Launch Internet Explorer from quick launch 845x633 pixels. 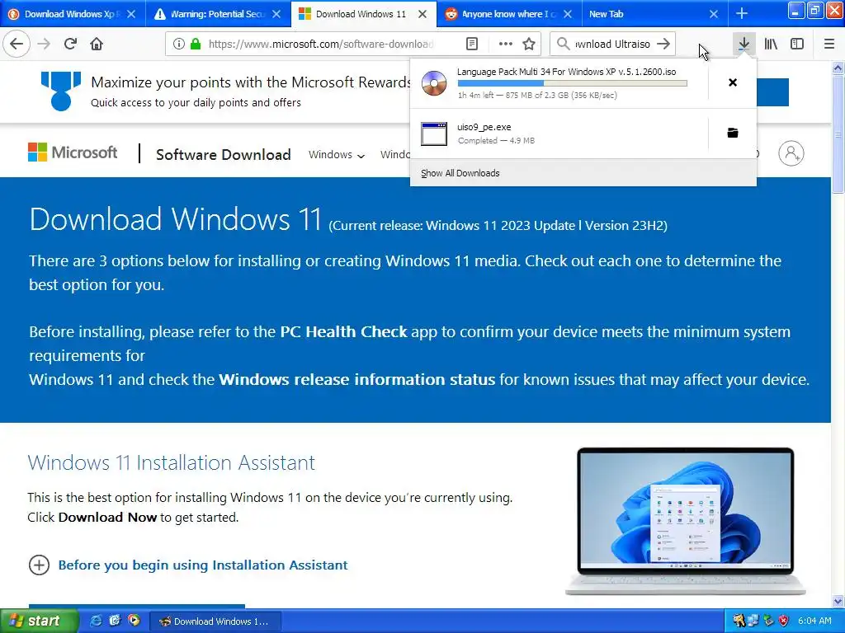97,621
